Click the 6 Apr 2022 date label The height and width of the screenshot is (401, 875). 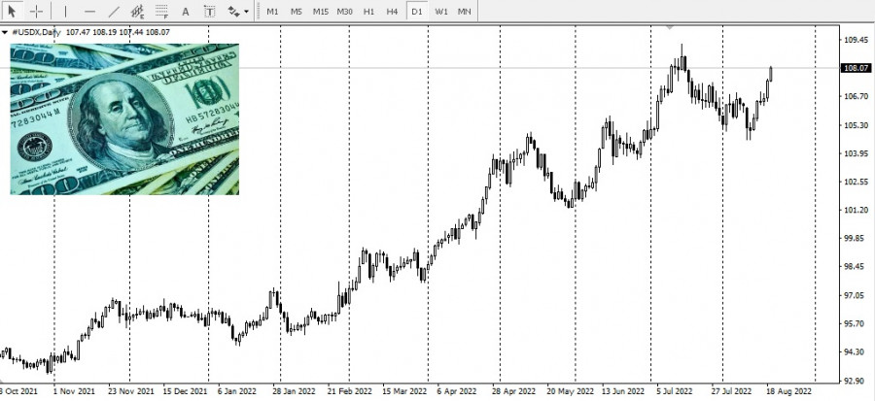[x=457, y=391]
